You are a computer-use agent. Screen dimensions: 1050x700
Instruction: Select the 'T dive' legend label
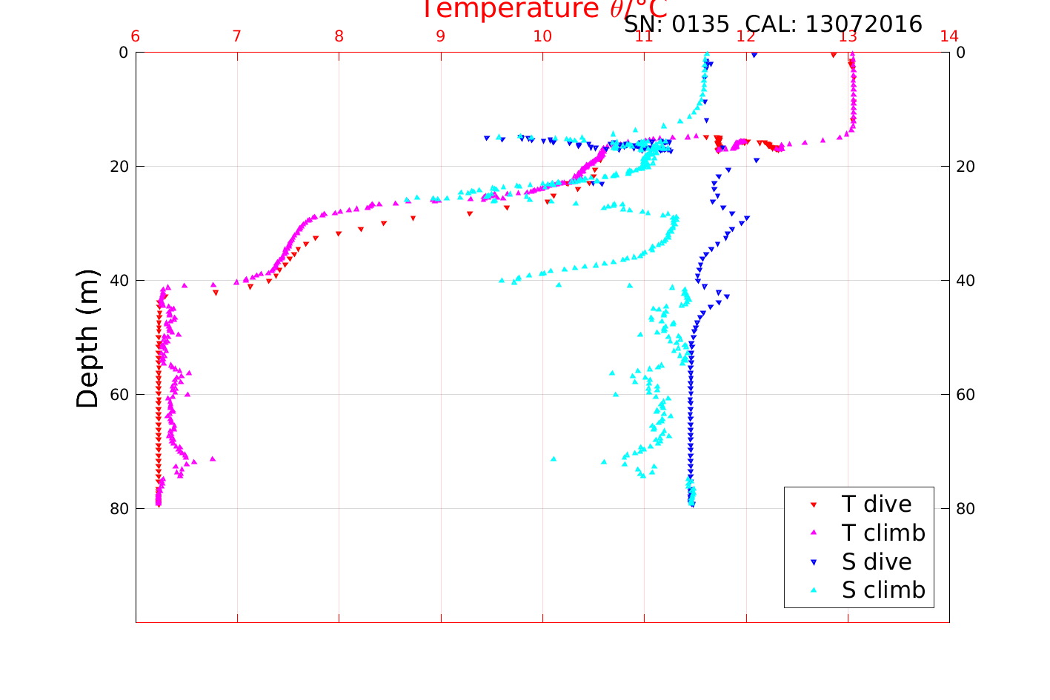click(x=877, y=504)
